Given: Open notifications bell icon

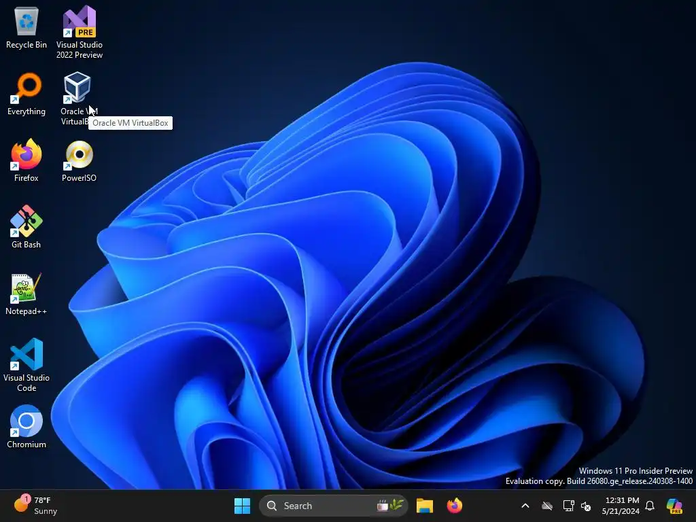Looking at the screenshot, I should 650,506.
